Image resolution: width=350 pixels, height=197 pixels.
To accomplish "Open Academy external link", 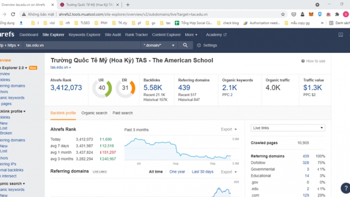I will pos(216,34).
